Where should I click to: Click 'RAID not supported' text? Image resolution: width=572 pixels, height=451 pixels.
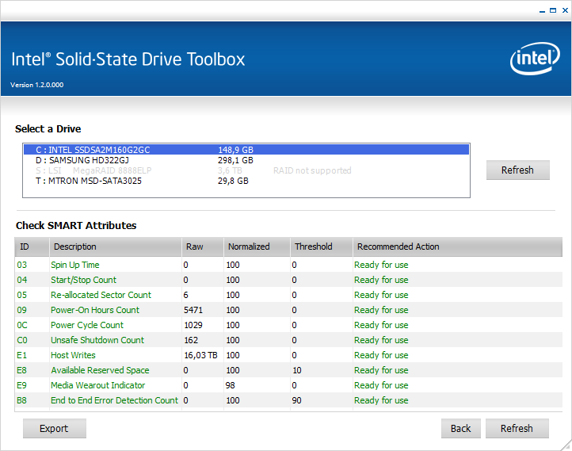point(312,170)
